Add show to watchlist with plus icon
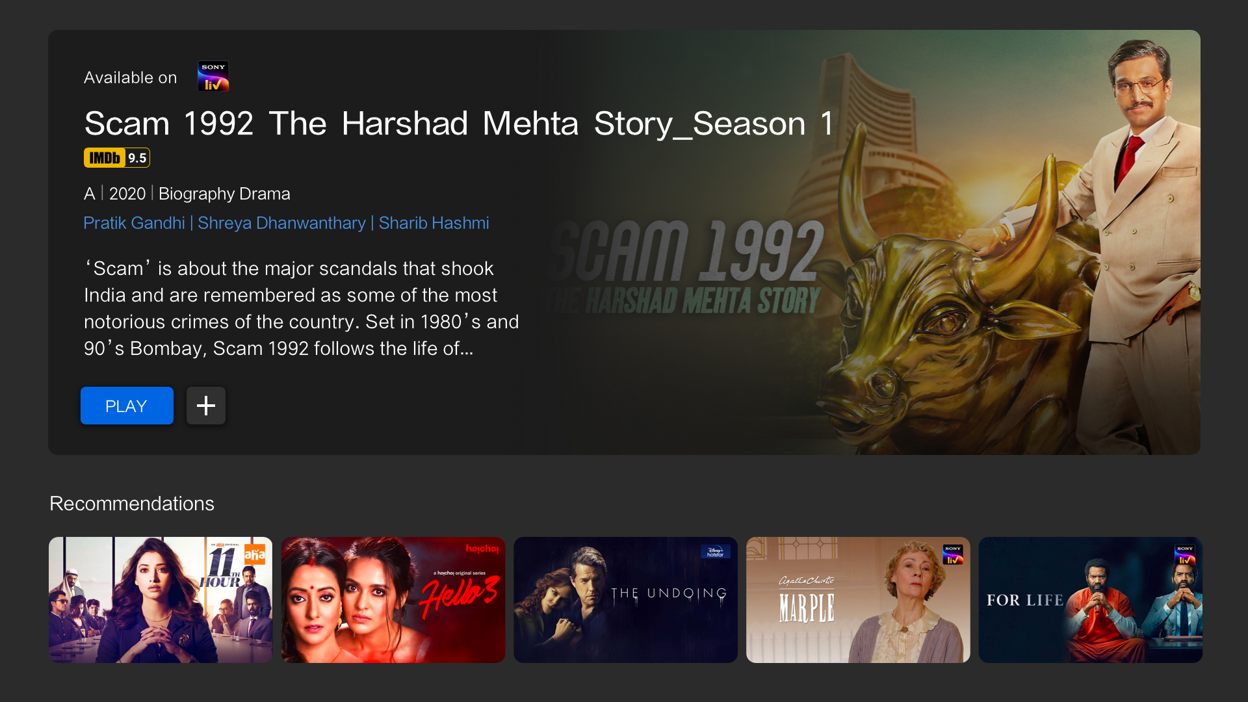This screenshot has width=1248, height=702. 206,406
